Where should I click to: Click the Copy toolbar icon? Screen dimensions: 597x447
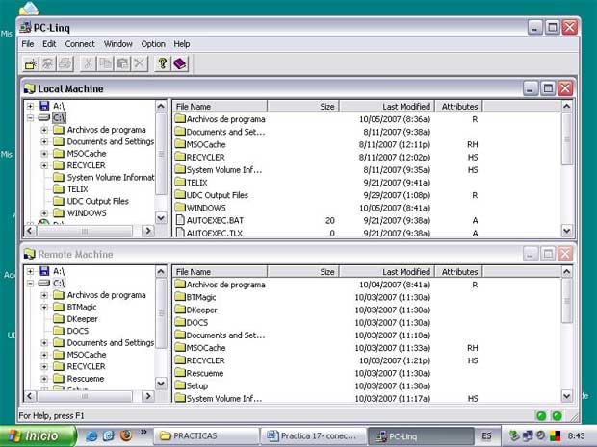click(x=105, y=63)
